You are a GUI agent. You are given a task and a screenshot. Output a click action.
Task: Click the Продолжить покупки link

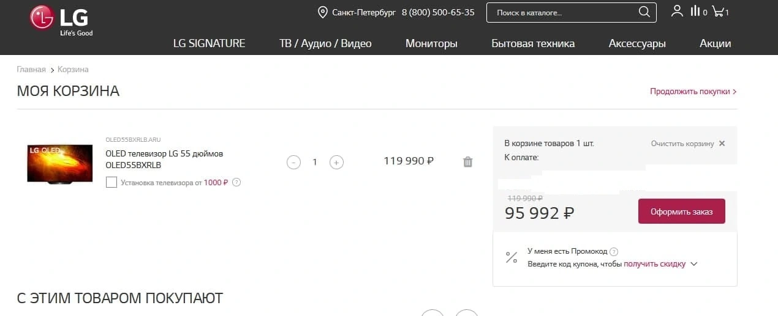(693, 91)
